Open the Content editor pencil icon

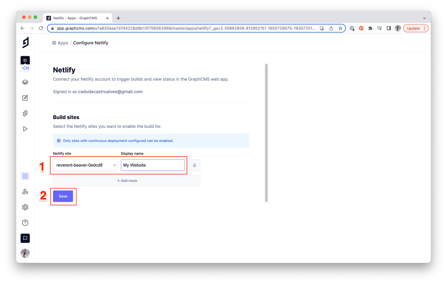click(25, 98)
